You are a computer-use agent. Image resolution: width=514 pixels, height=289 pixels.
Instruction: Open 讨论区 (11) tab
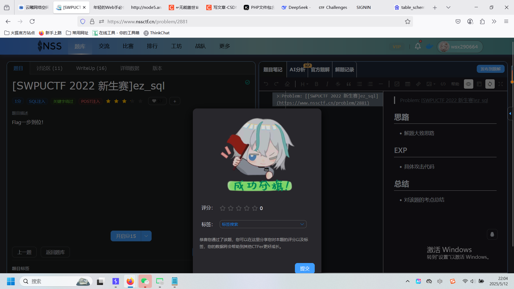(x=49, y=68)
